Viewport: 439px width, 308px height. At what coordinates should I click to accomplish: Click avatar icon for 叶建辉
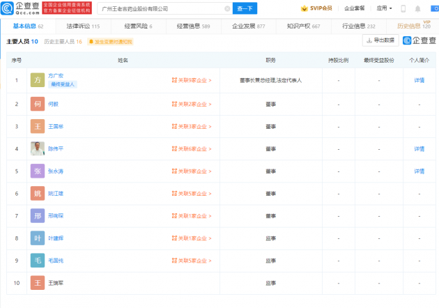click(x=38, y=238)
